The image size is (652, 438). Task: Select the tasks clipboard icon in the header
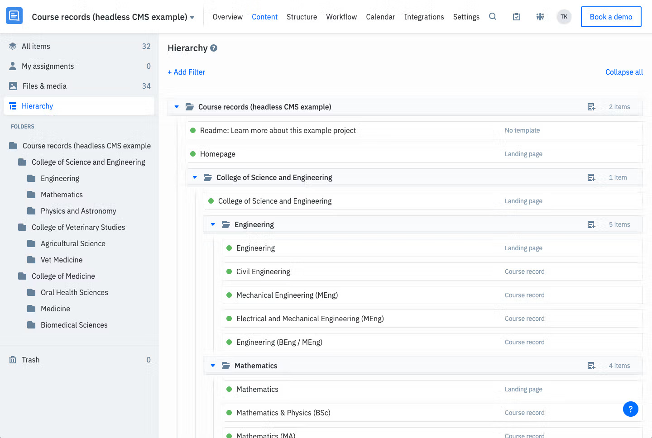click(516, 17)
